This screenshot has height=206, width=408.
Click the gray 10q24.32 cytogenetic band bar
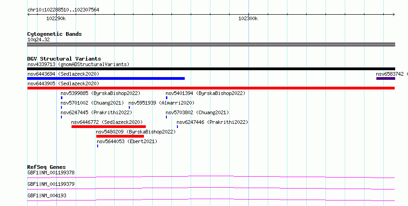(211, 45)
